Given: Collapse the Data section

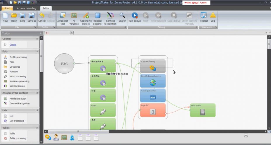Looking at the screenshot, I should [37, 51].
